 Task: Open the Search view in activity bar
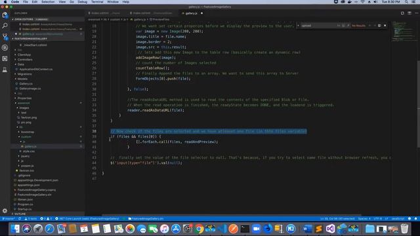5,26
